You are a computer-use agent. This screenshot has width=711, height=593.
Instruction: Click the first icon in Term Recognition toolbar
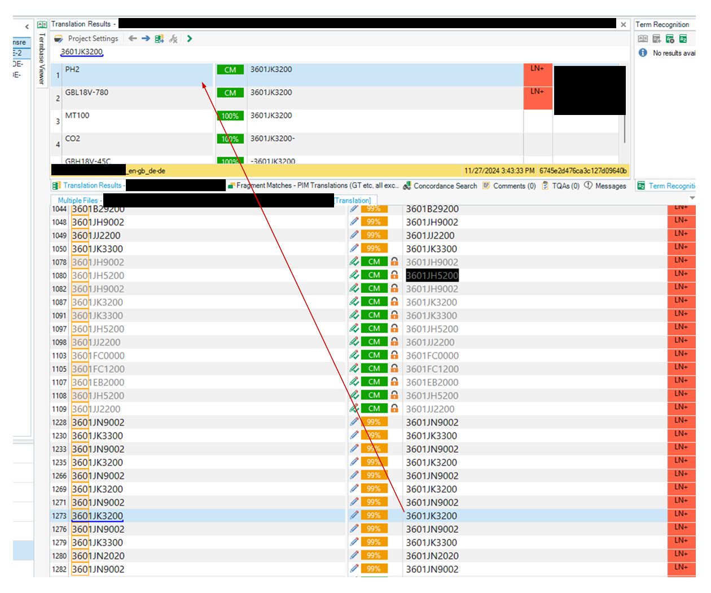click(642, 39)
